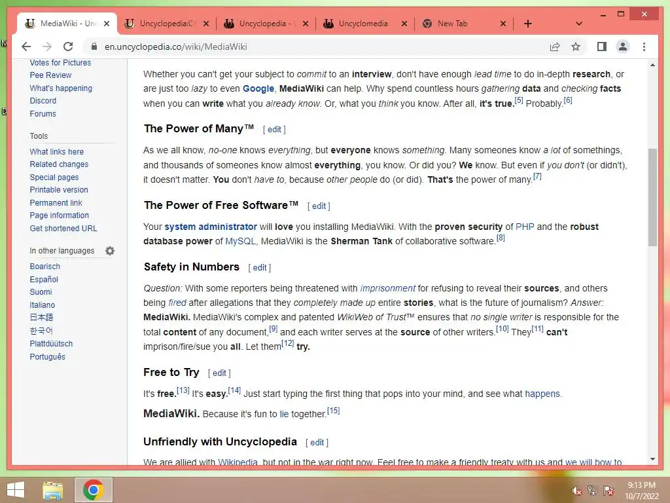Click the scrollbar up arrow
670x503 pixels.
(x=652, y=65)
